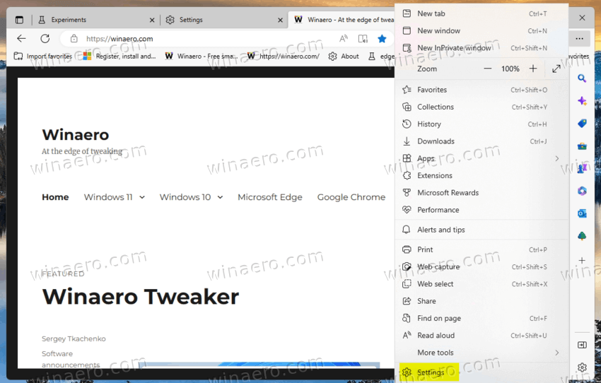This screenshot has width=601, height=383.
Task: Open Favorites from the menu
Action: 482,90
